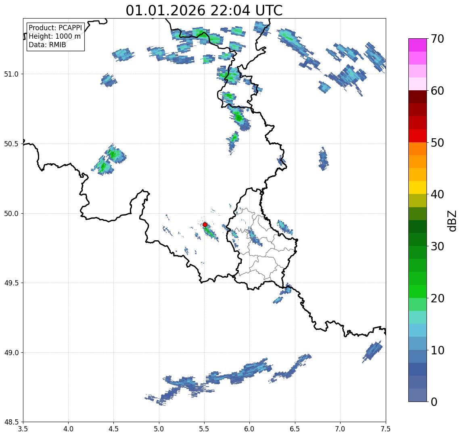Click latitude axis label 48.5
Viewport: 462px width, 437px height.
11,422
